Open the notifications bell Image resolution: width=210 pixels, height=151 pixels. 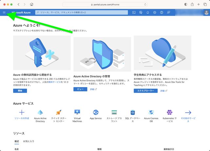pos(148,12)
